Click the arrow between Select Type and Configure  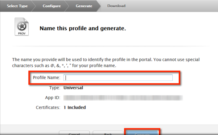[x=34, y=6]
